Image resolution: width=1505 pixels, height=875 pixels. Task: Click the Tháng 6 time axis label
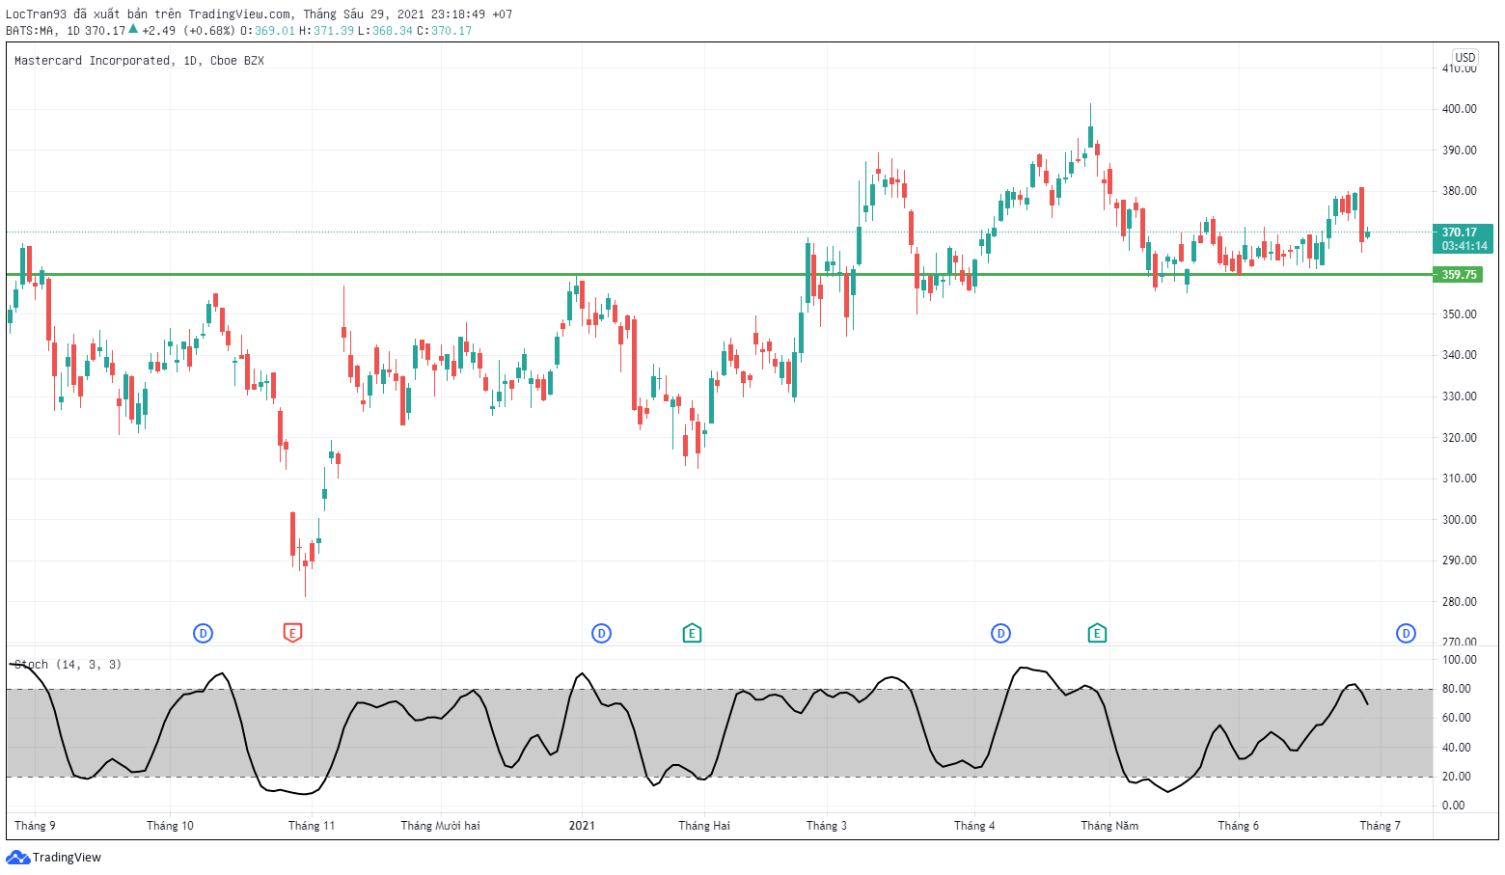coord(1238,826)
